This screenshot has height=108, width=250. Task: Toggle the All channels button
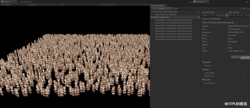pos(227,16)
